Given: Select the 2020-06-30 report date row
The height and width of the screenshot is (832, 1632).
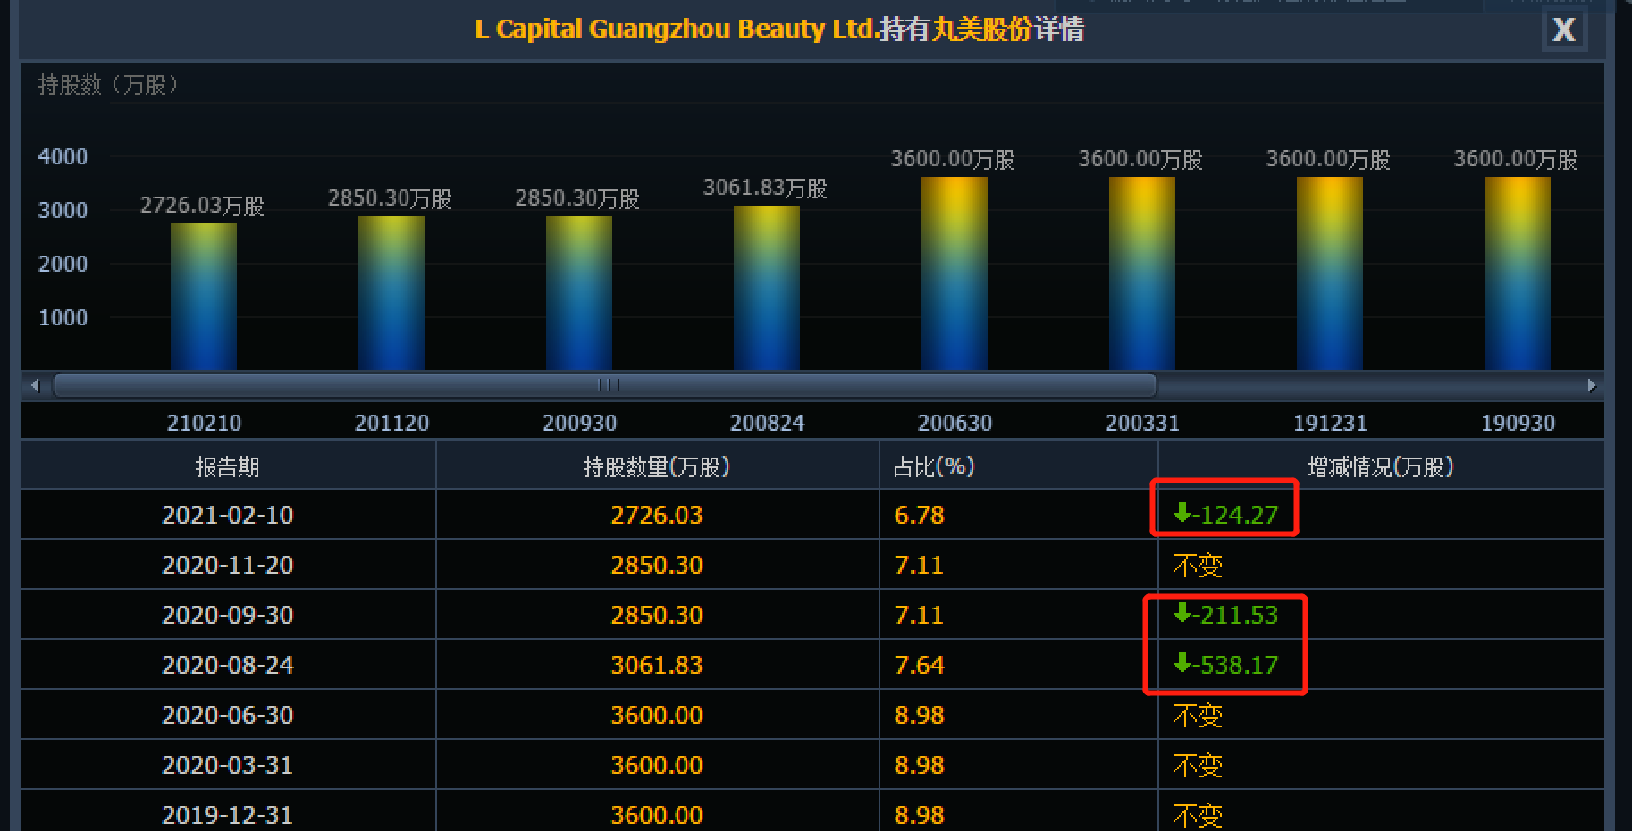Looking at the screenshot, I should pos(812,715).
